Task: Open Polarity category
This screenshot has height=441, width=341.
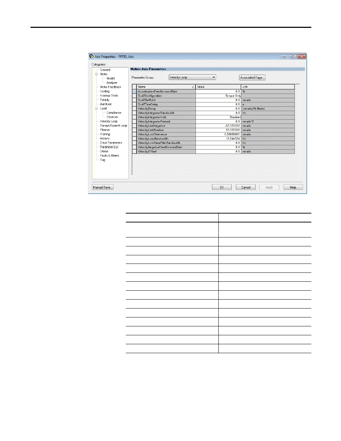Action: pyautogui.click(x=105, y=100)
